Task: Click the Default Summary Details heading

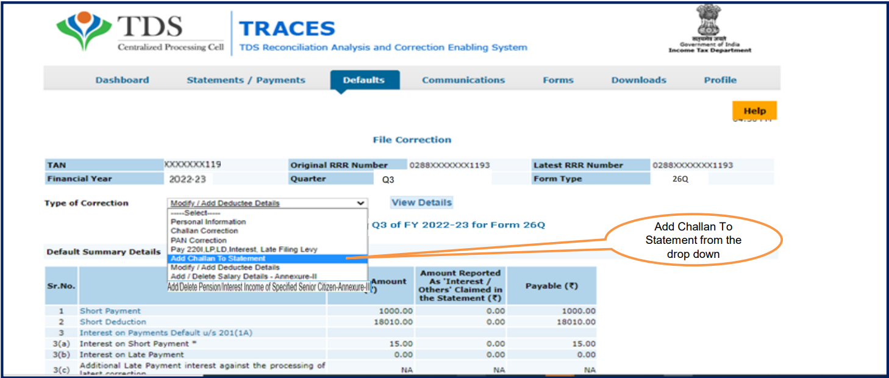Action: (104, 252)
